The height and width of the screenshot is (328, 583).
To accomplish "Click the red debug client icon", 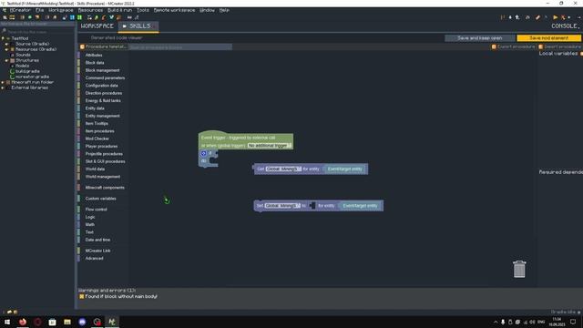I will pos(563,17).
